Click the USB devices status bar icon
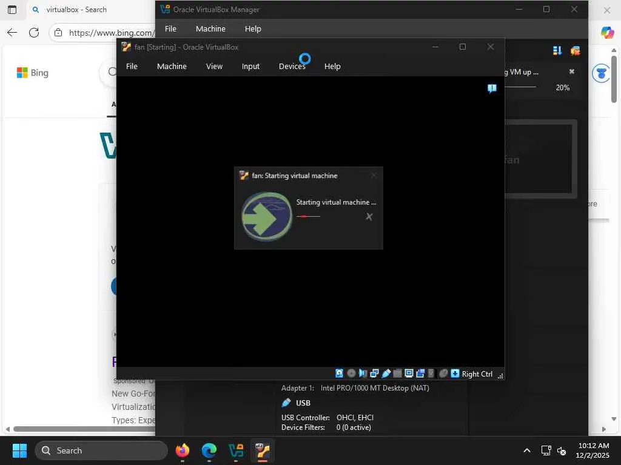This screenshot has width=621, height=465. click(386, 373)
